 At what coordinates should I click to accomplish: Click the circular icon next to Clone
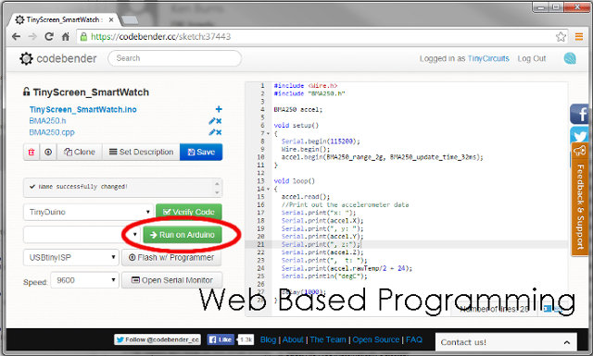point(48,153)
